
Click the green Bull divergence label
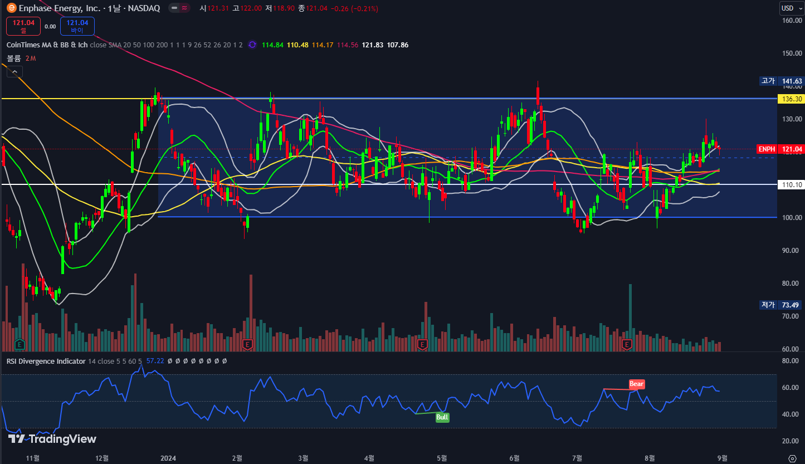click(442, 417)
